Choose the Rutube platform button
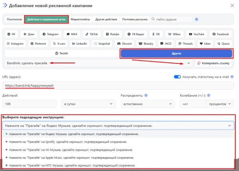Viewport: 239px width, 171px height. pos(113,34)
